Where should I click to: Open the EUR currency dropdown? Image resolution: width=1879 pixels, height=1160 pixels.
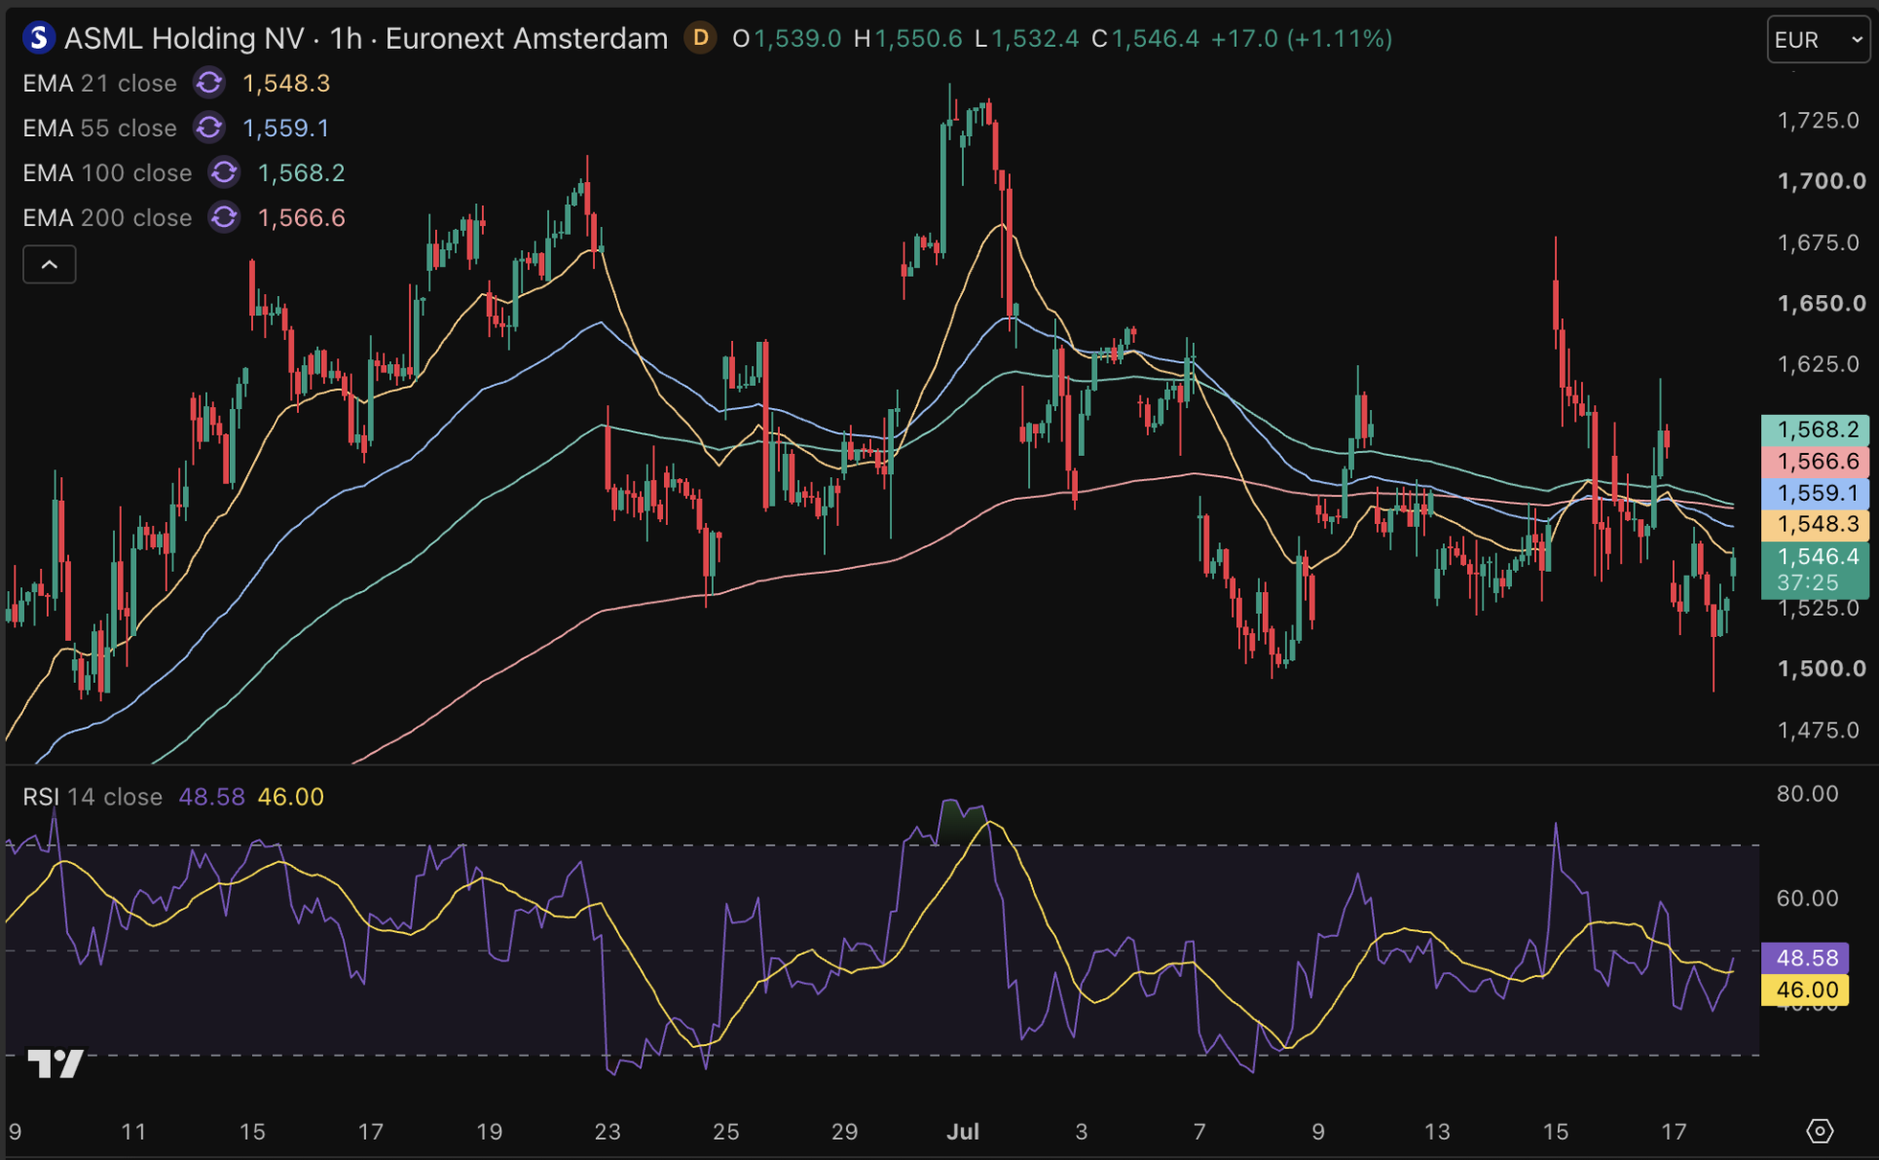click(1818, 40)
